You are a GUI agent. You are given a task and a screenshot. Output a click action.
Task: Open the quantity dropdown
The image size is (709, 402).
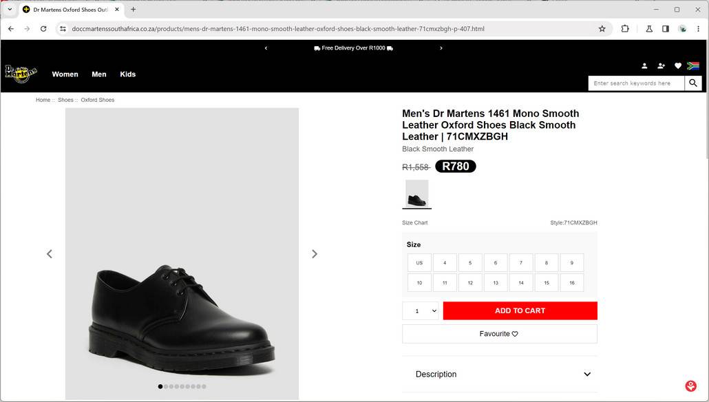[421, 311]
